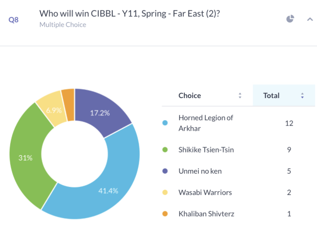
Task: Select green legend dot for Shikike Tsien-Tsin
Action: (x=165, y=149)
